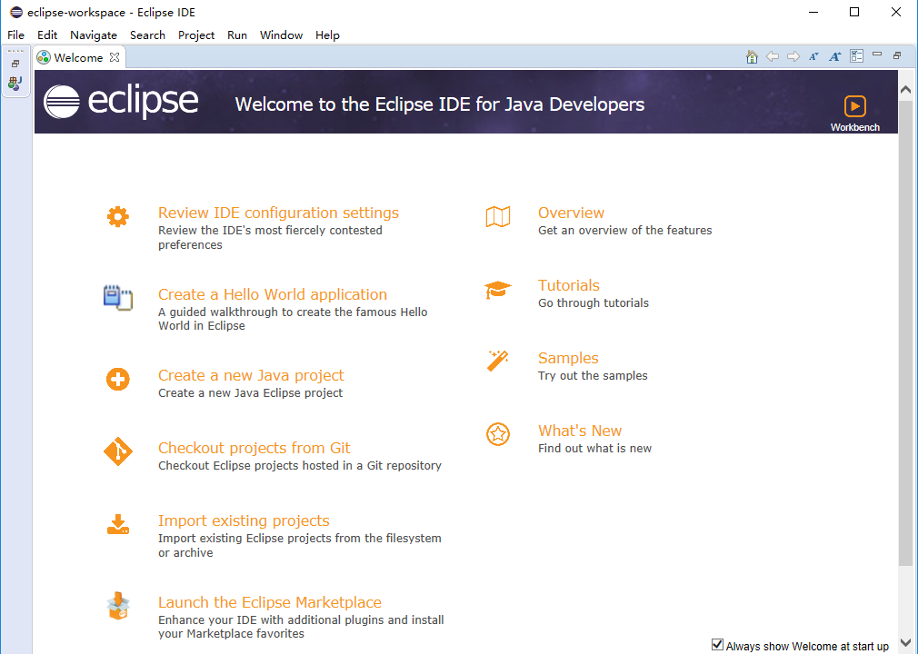Screen dimensions: 918x654
Task: Open the File menu
Action: pos(15,35)
